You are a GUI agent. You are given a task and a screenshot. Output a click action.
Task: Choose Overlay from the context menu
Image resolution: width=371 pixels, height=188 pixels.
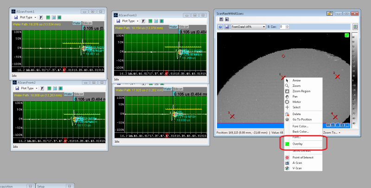(x=303, y=144)
